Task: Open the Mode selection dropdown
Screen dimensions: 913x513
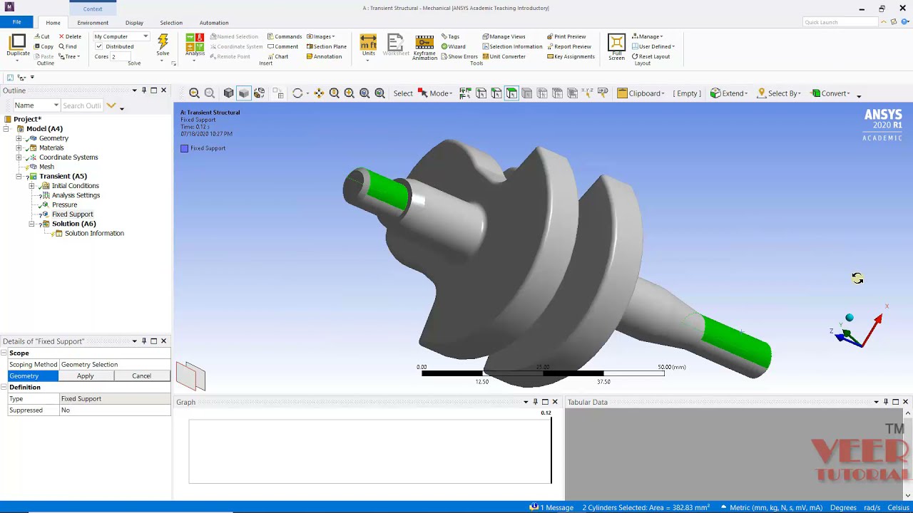Action: (x=435, y=93)
